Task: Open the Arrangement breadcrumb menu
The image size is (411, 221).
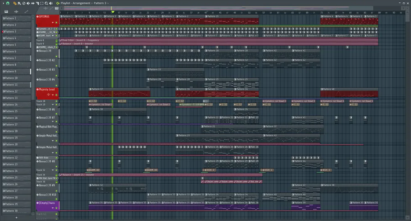Action: coord(81,3)
